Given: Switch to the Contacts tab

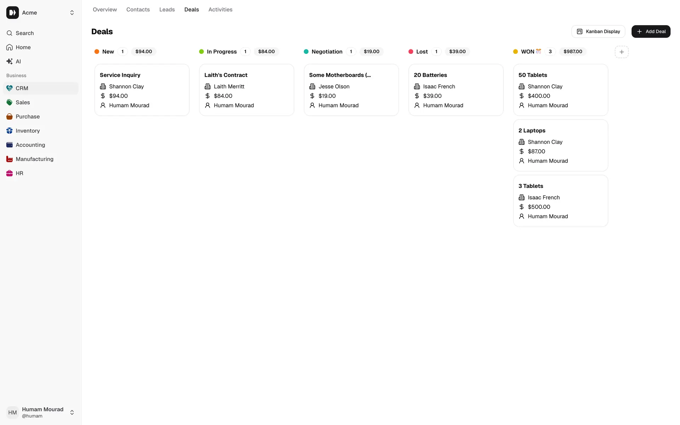Looking at the screenshot, I should pos(138,10).
